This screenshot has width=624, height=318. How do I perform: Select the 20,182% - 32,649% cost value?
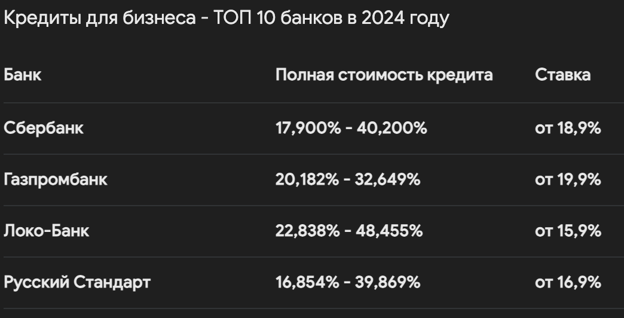tap(348, 180)
